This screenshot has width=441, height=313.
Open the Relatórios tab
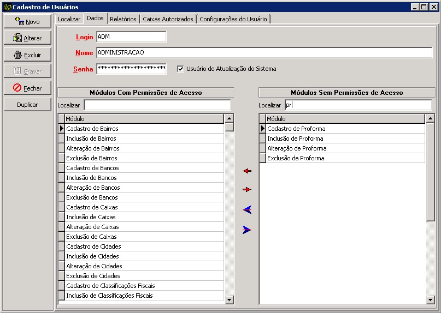pyautogui.click(x=123, y=19)
